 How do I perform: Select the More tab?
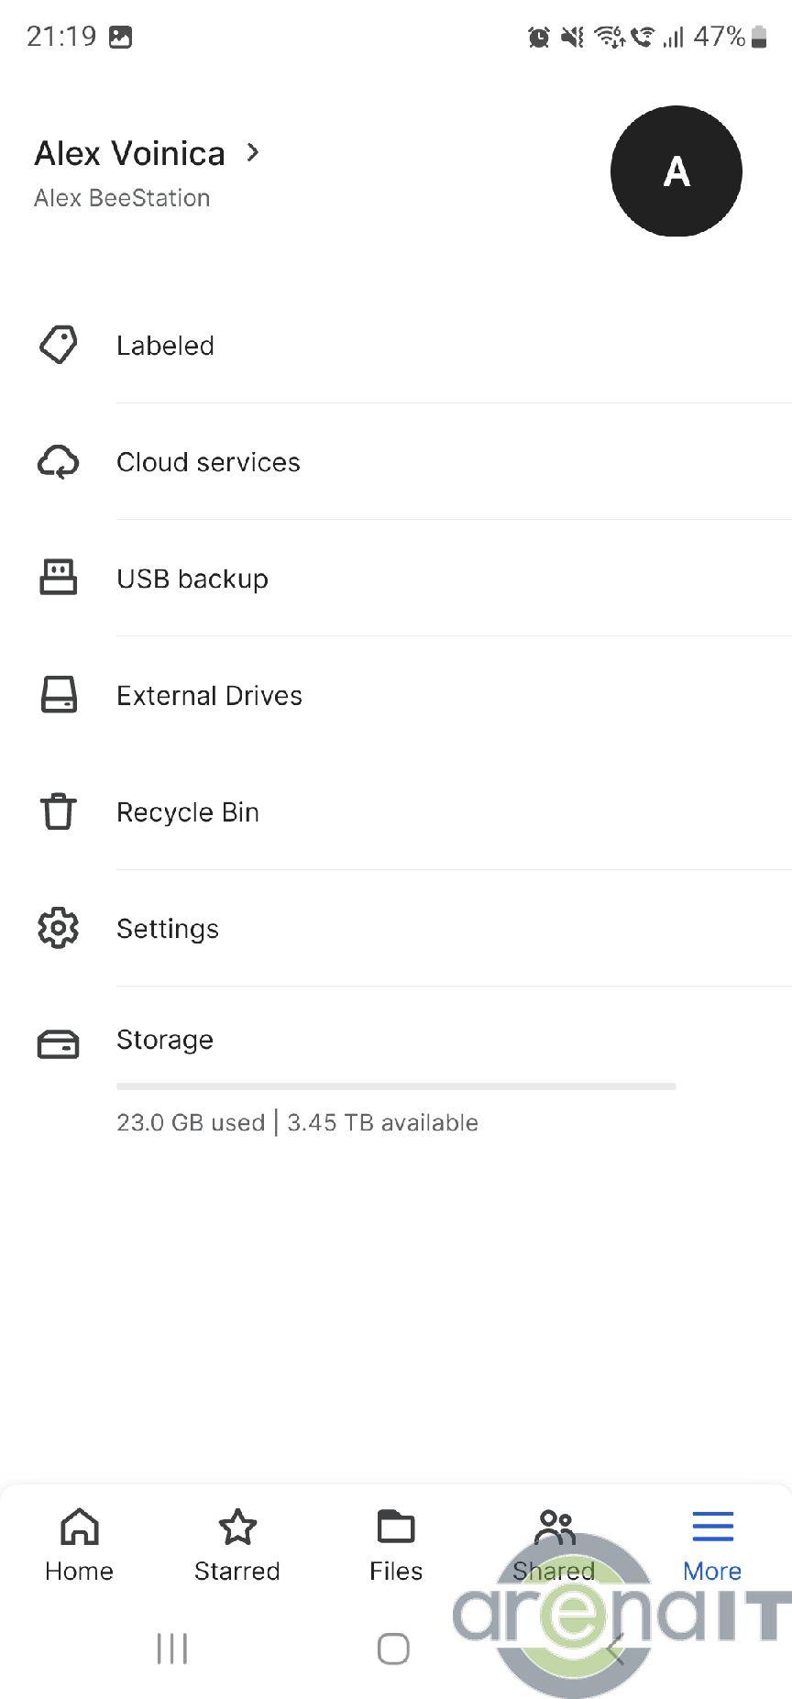coord(712,1545)
